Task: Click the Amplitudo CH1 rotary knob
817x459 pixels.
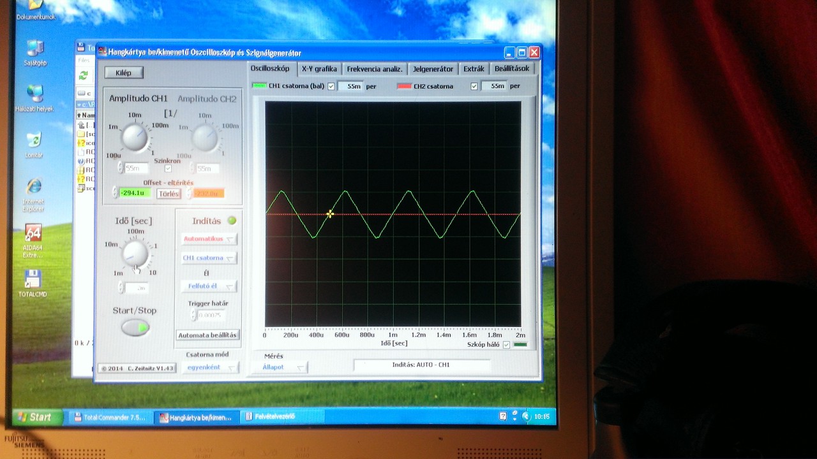Action: (135, 137)
